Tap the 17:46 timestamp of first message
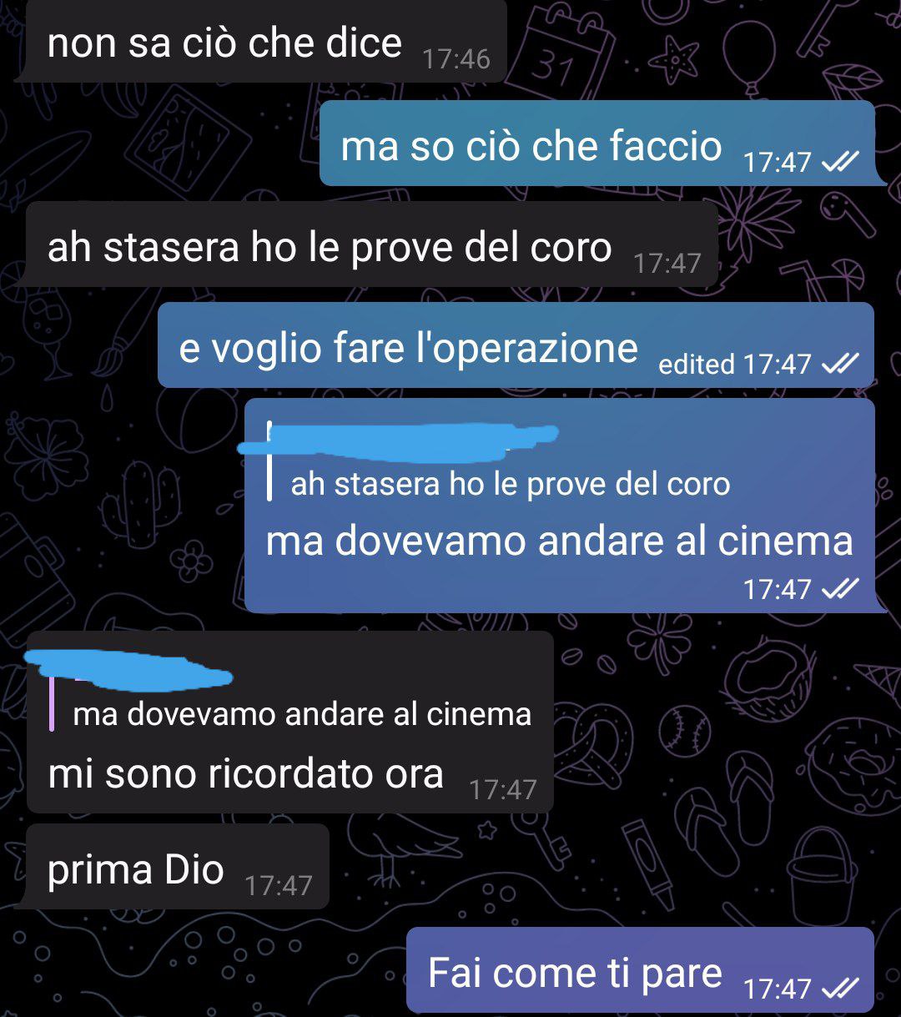The image size is (901, 1017). point(456,59)
